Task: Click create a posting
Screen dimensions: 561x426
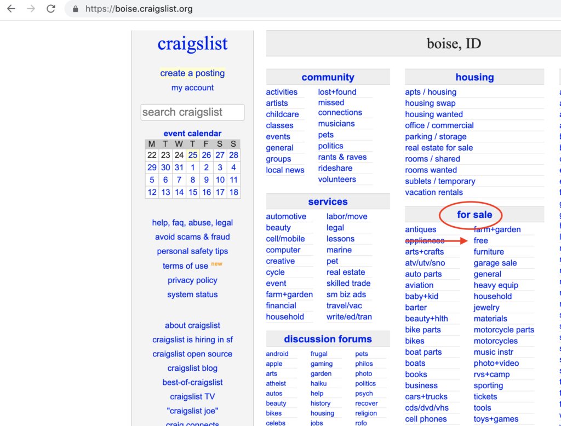Action: (192, 73)
